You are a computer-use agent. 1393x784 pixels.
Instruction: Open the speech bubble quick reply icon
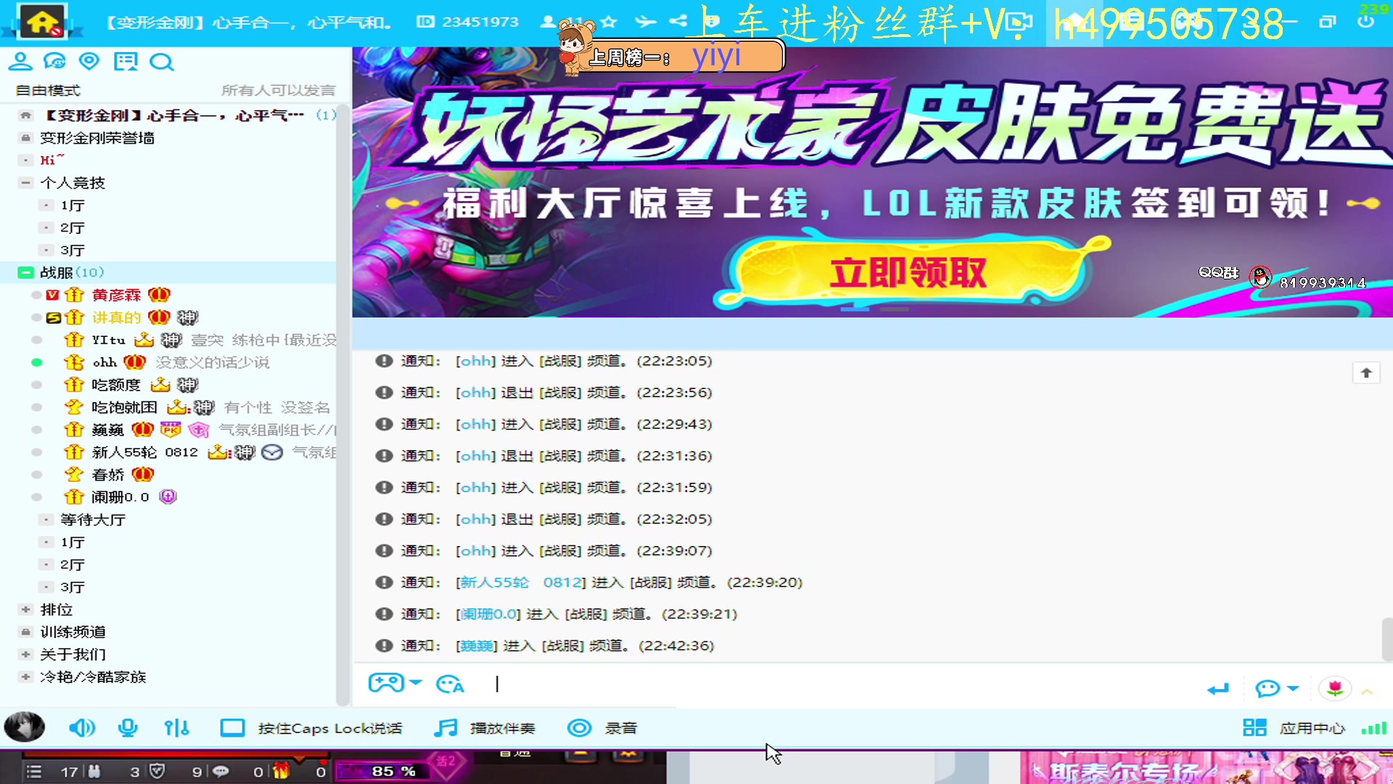pyautogui.click(x=1267, y=688)
